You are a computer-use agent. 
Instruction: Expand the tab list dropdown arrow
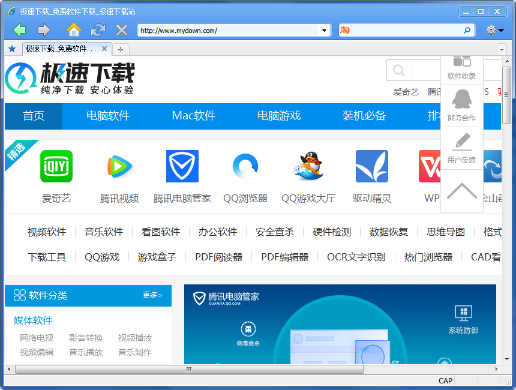click(502, 49)
